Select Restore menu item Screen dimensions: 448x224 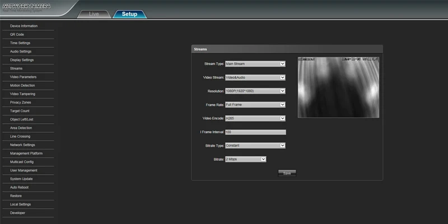coord(16,195)
